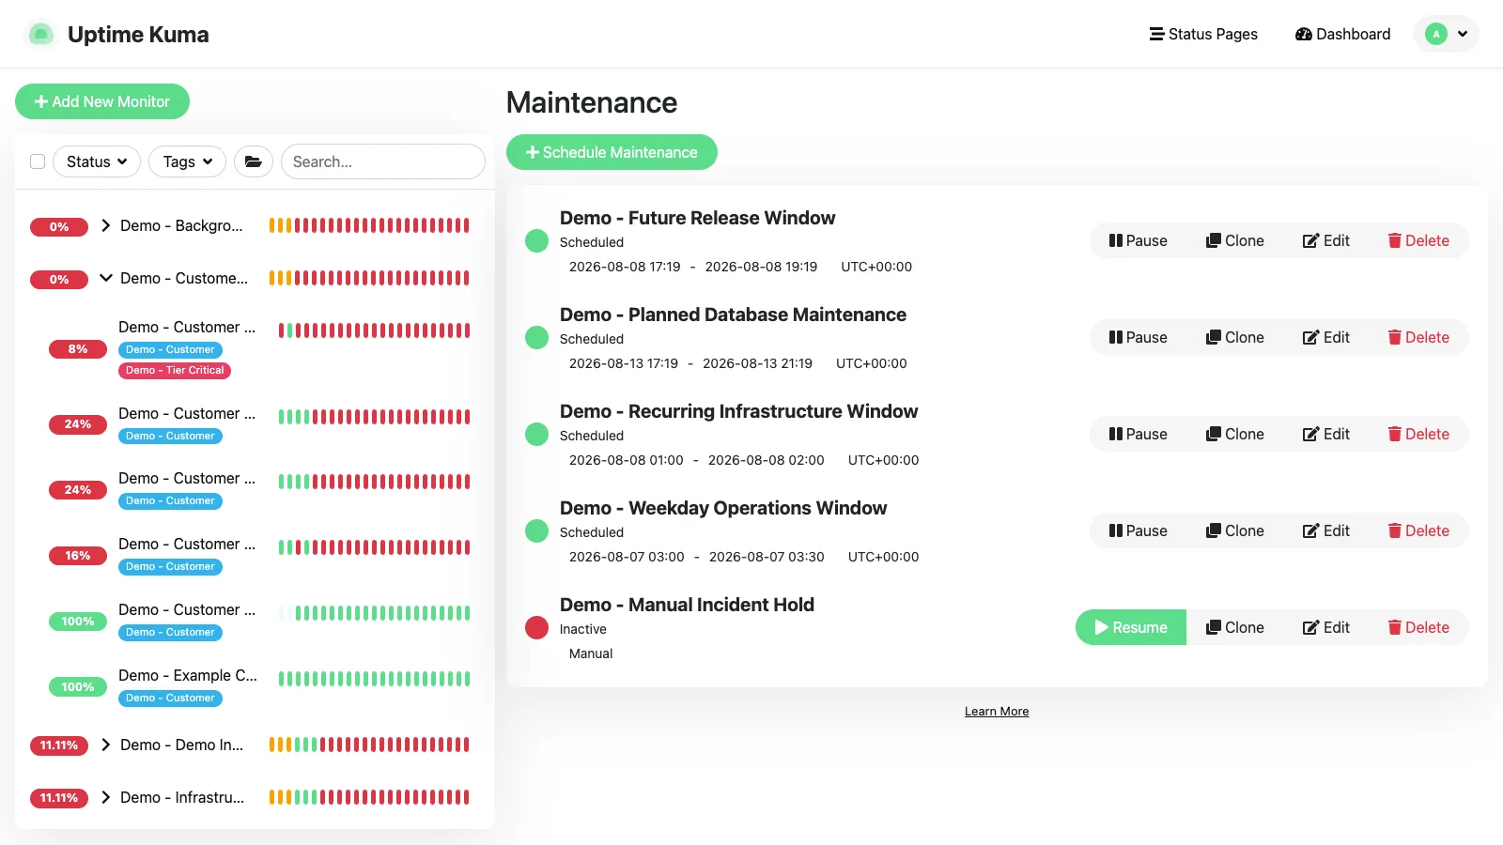Click the Uptime Kuma logo icon

[x=40, y=35]
